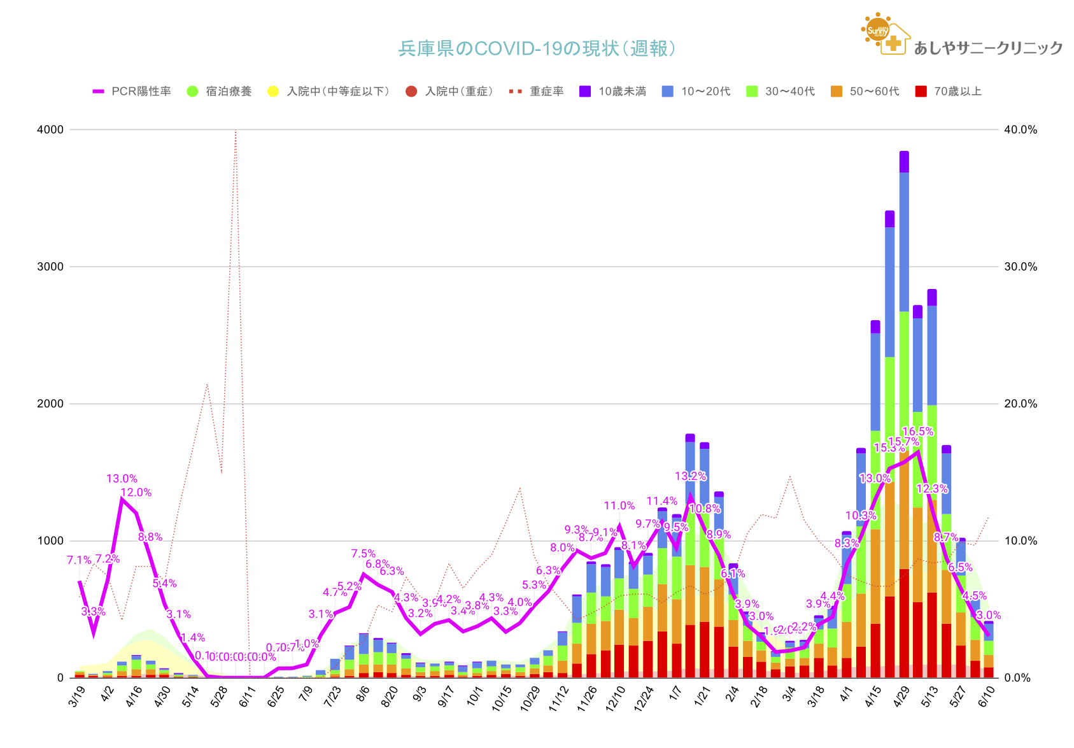Click the 入院中(中等症以下) yellow circle legend marker
Viewport: 1074px width, 748px height.
point(273,92)
